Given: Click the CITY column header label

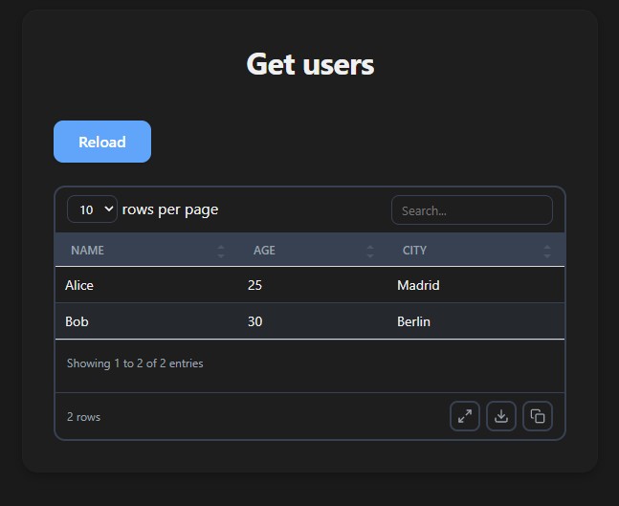Looking at the screenshot, I should tap(414, 251).
